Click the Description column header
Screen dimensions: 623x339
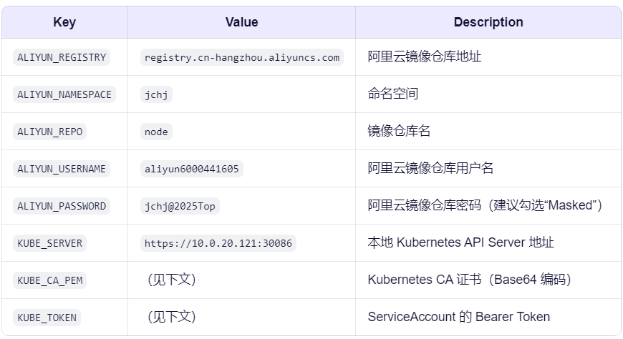488,22
